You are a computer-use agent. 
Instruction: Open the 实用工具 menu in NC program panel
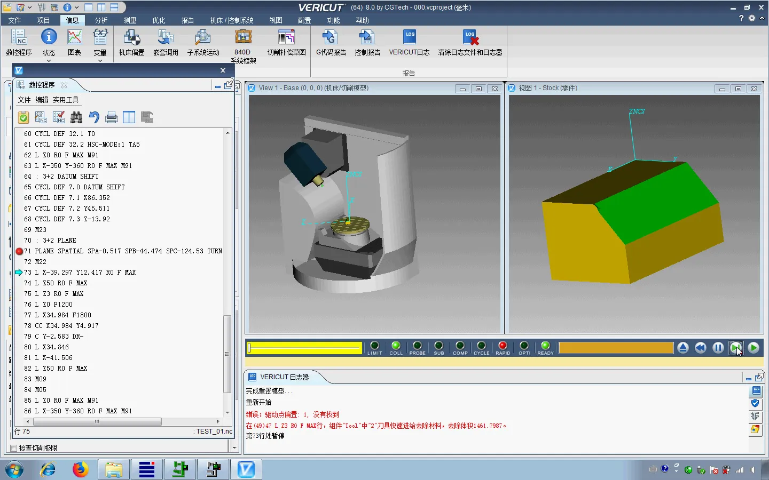(66, 100)
